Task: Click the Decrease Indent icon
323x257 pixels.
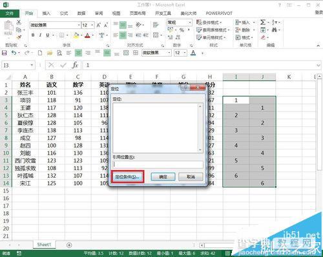Action: coord(138,35)
